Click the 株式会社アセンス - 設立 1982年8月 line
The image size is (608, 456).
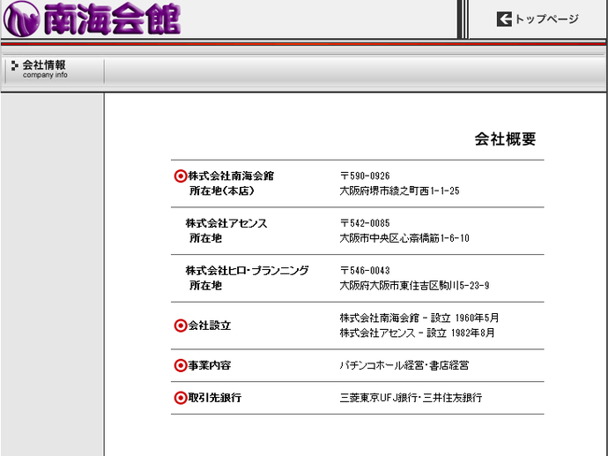pyautogui.click(x=417, y=333)
